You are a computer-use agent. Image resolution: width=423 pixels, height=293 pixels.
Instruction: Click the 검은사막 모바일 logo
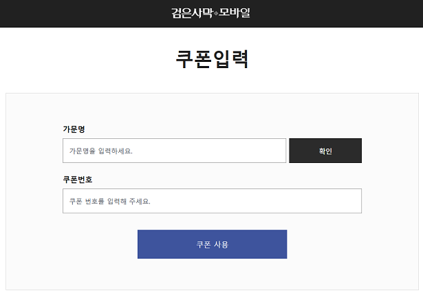click(210, 12)
